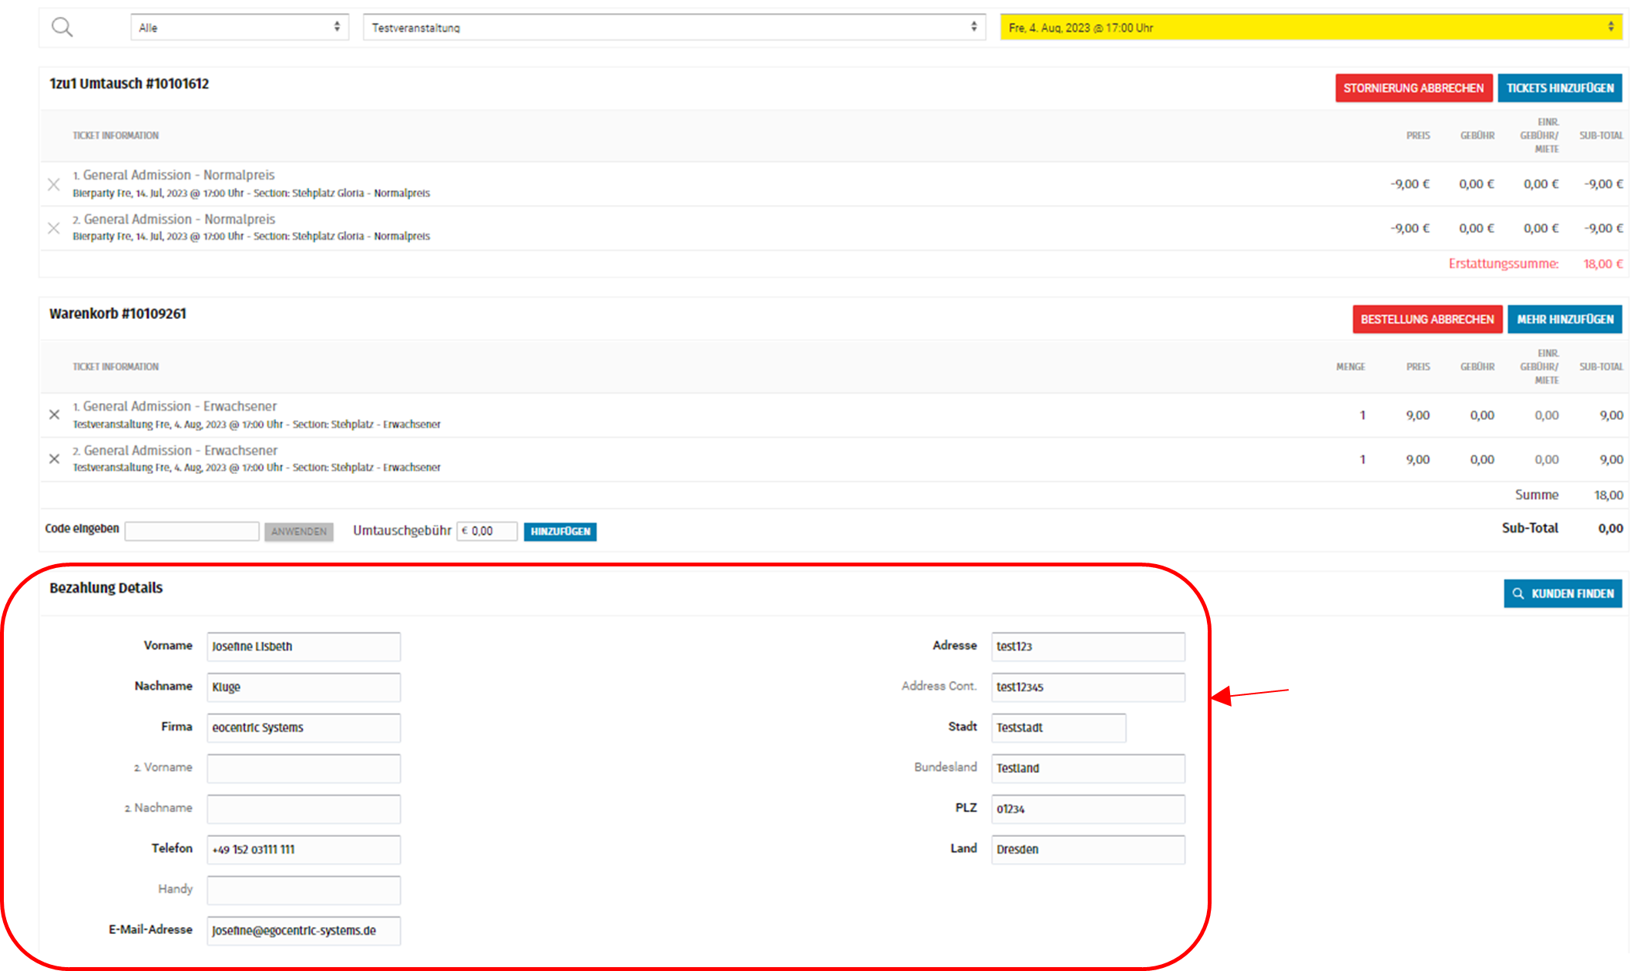Click Stornierung Abbrechen button

click(x=1413, y=88)
